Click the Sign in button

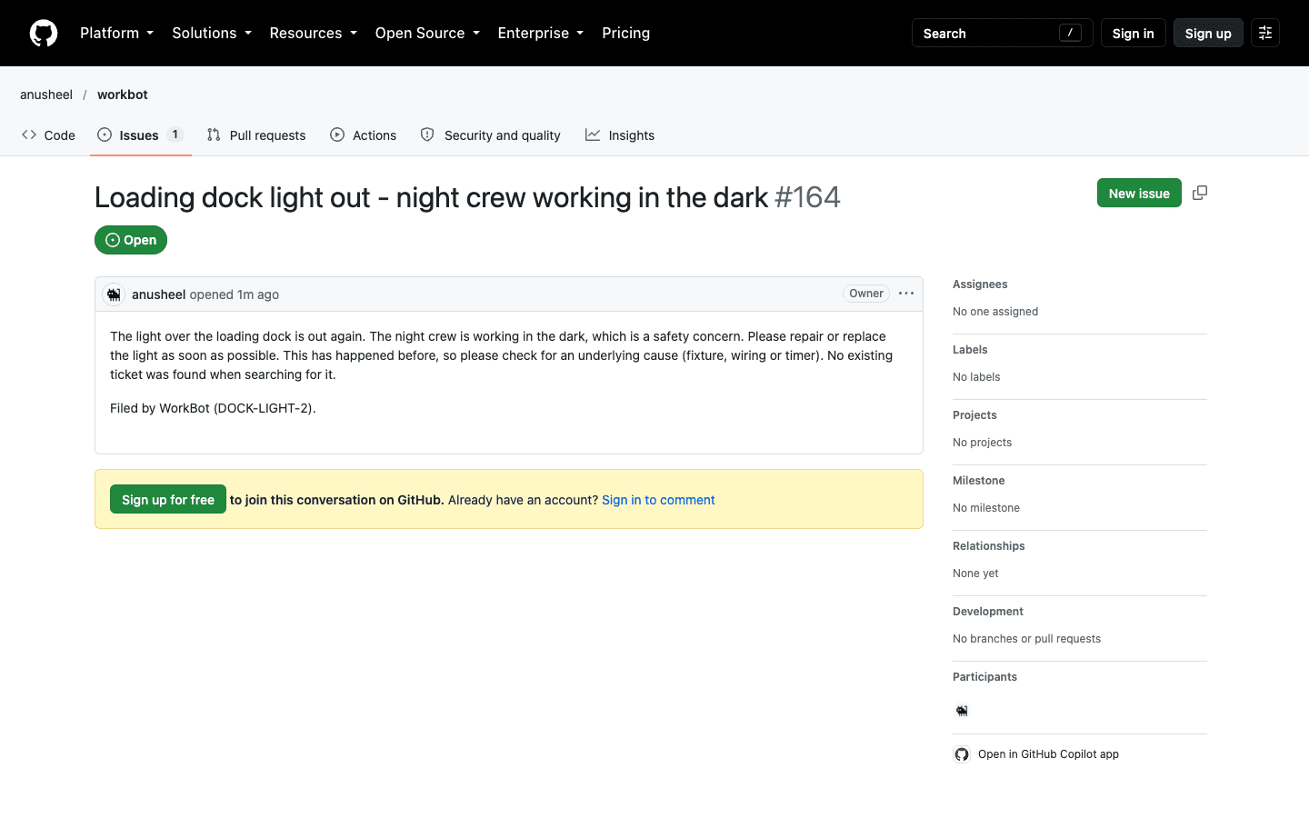pyautogui.click(x=1134, y=33)
